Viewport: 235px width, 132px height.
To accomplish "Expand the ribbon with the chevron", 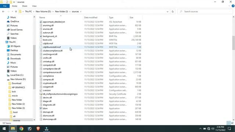I will [229, 6].
